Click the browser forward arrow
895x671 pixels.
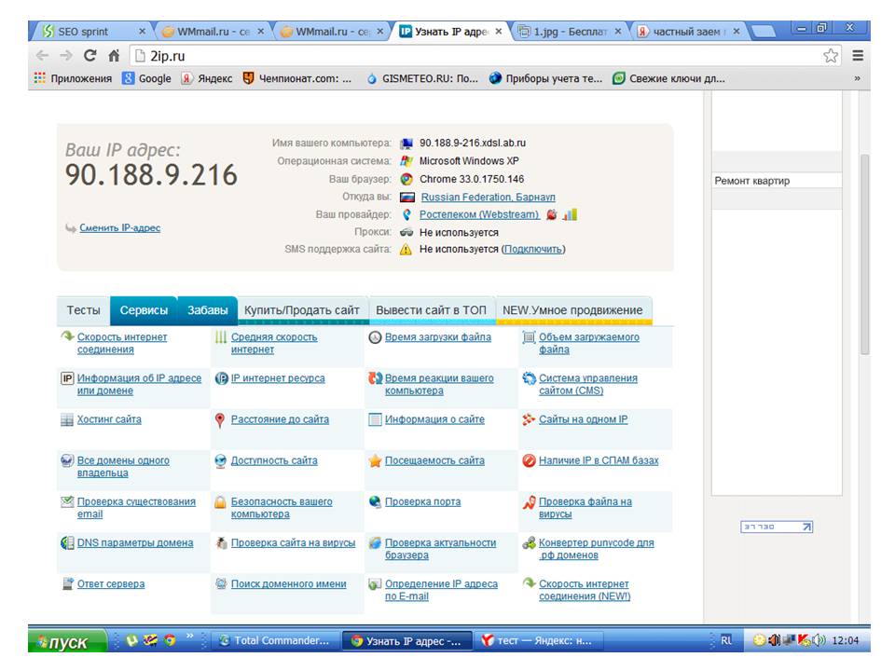tap(66, 55)
